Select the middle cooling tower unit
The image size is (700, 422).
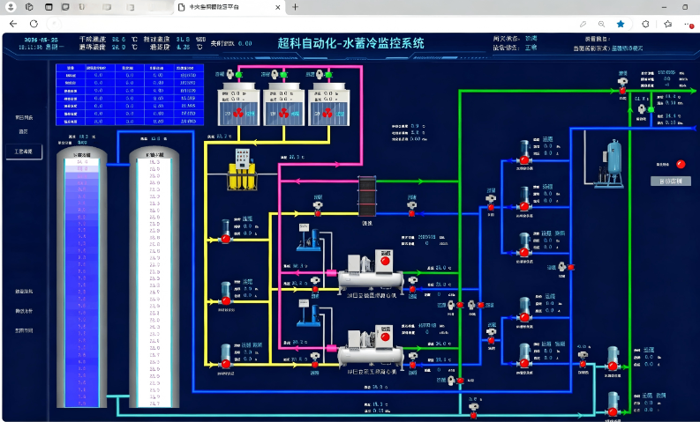tap(284, 104)
